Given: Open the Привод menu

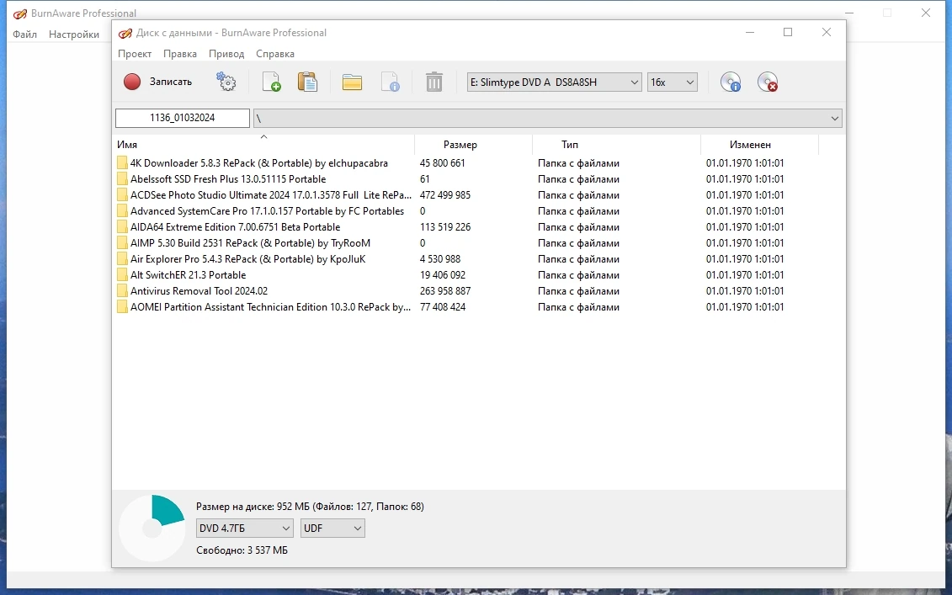Looking at the screenshot, I should pyautogui.click(x=226, y=53).
